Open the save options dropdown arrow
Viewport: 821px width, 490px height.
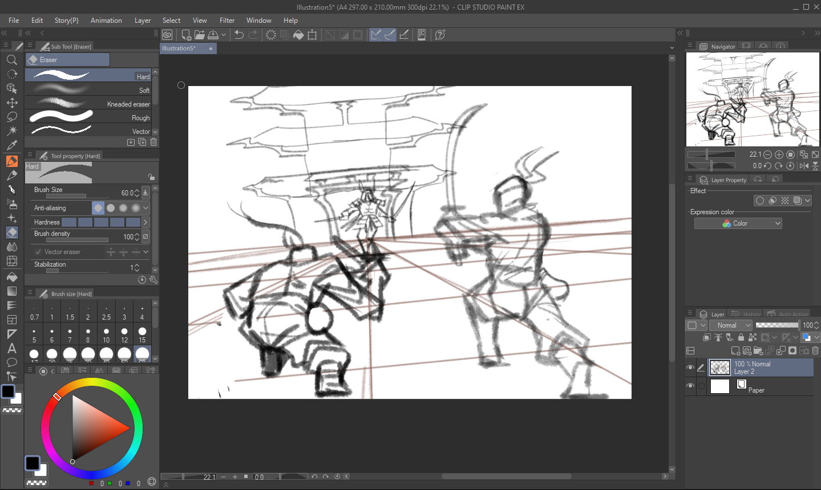point(224,35)
